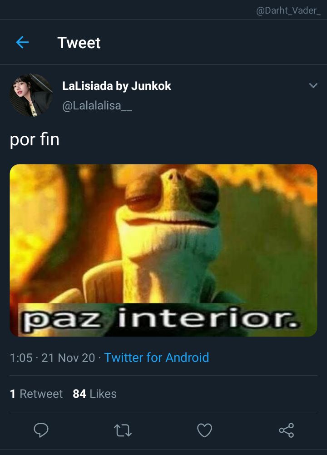Select the 'por fin' tweet text
This screenshot has width=327, height=455.
tap(35, 139)
